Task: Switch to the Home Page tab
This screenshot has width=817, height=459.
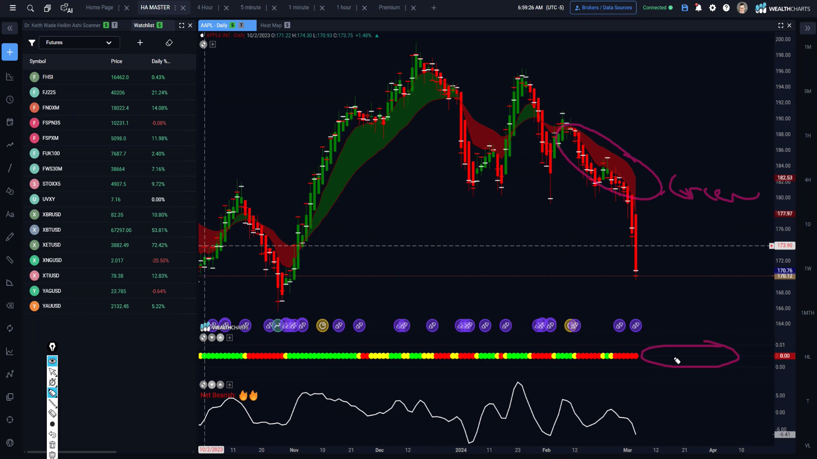Action: pos(100,8)
